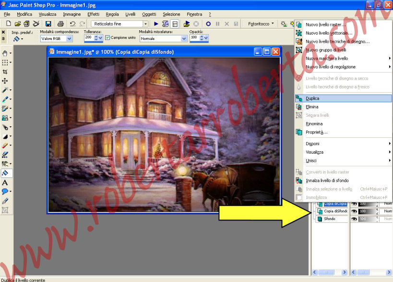This screenshot has width=393, height=282.
Task: Select the Dropper tool
Action: coord(5,99)
